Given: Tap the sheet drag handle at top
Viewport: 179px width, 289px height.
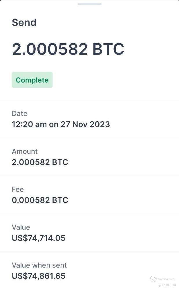Looking at the screenshot, I should [89, 4].
